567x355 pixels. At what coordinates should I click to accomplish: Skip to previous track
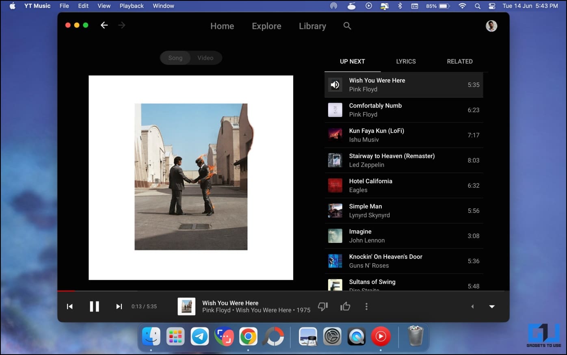pos(70,306)
